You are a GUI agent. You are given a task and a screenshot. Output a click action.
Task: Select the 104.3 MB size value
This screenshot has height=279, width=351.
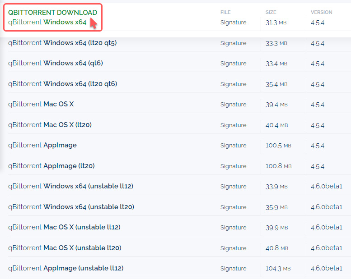[278, 269]
